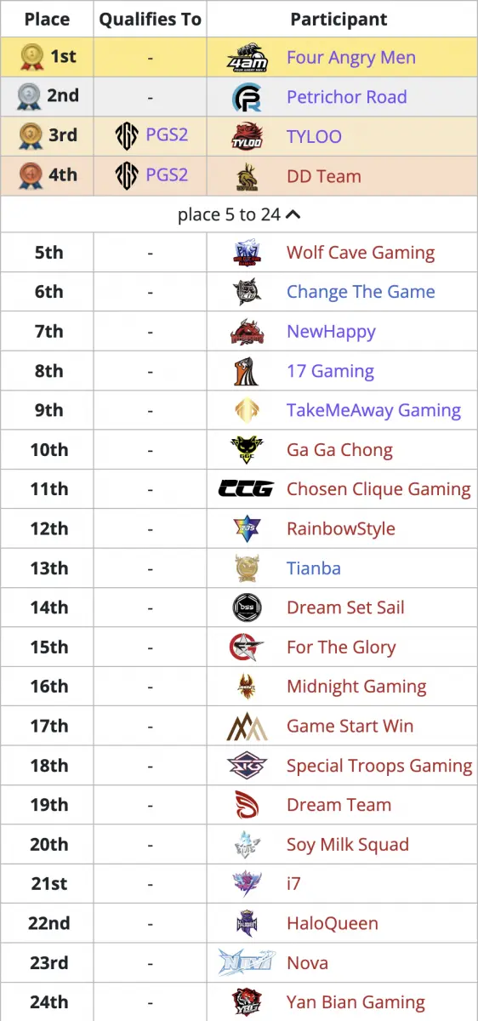Click the TYLOO team logo
The image size is (478, 1021).
coord(247,136)
